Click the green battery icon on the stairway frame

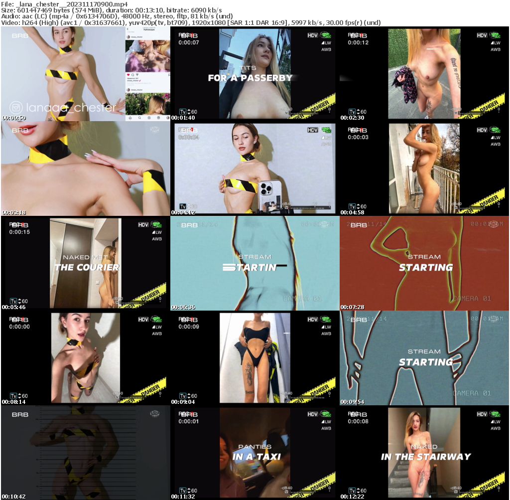tap(496, 414)
